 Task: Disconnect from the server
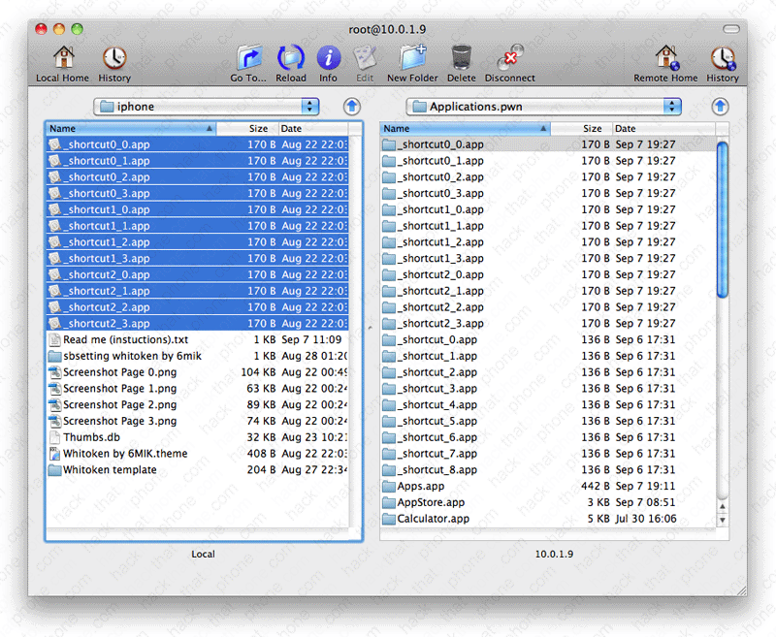pos(509,59)
